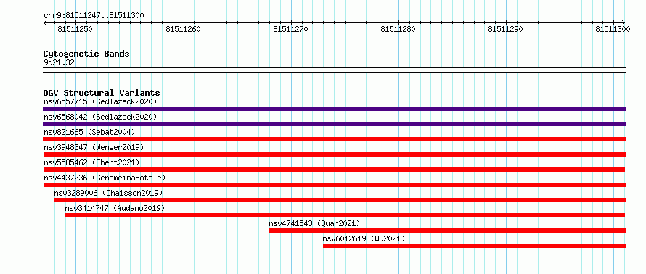This screenshot has height=274, width=646.
Task: Select the red bar under nsv4741543
Action: (x=447, y=231)
